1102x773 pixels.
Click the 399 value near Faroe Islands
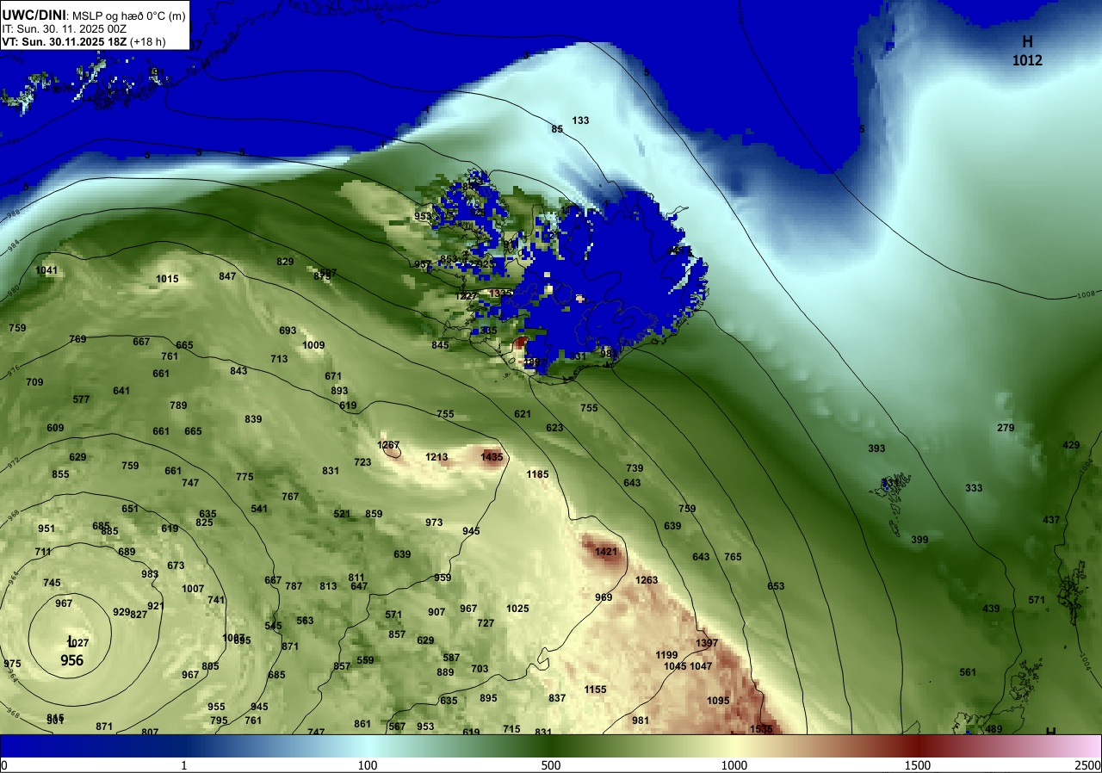coord(919,540)
